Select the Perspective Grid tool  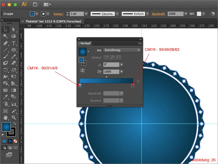tap(13, 83)
